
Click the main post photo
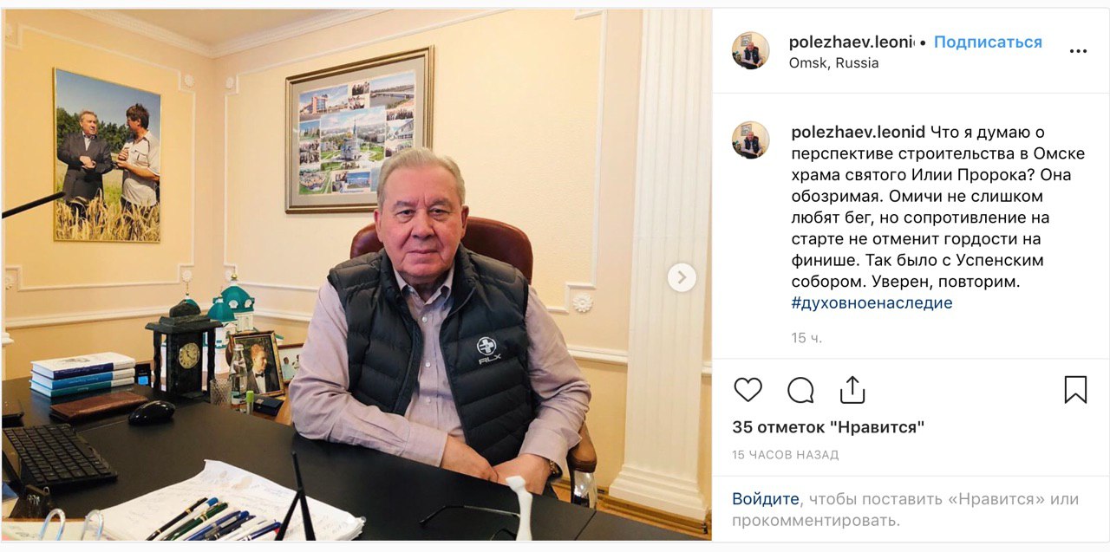click(356, 276)
